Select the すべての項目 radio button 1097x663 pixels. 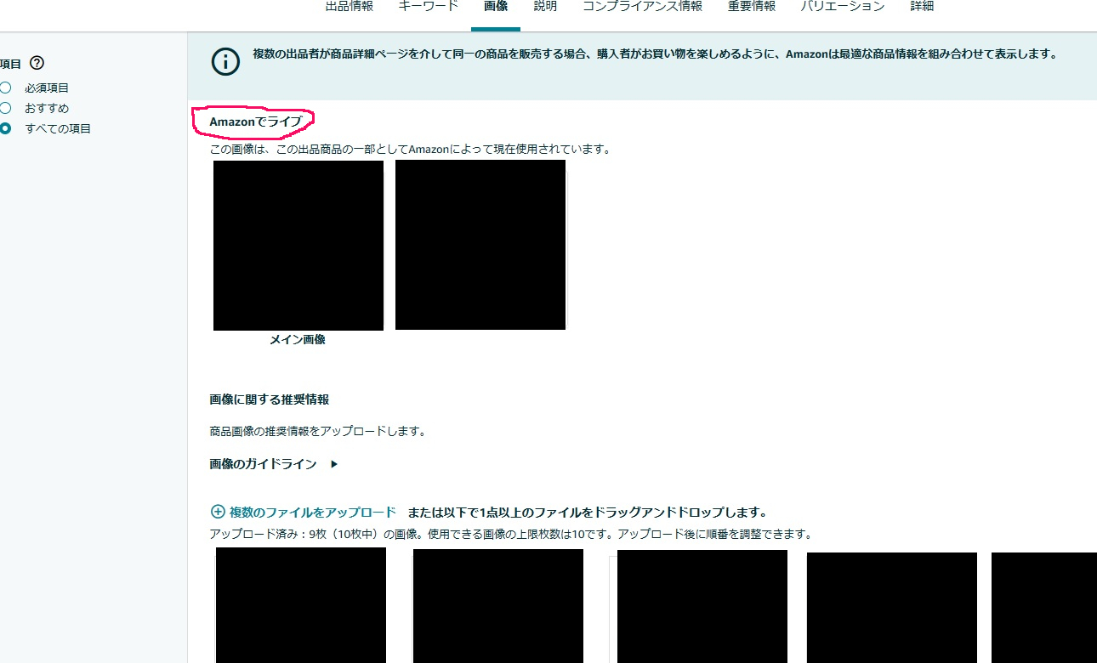coord(7,128)
